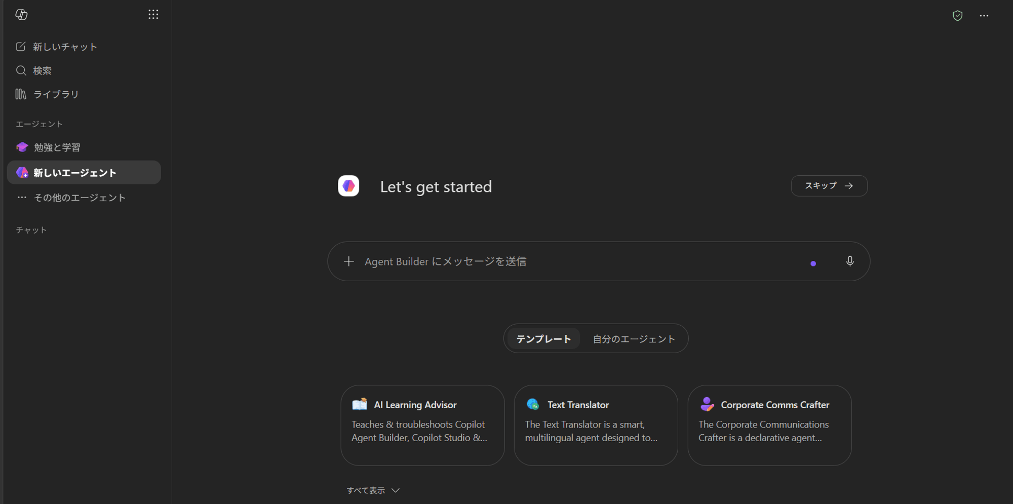Click the plus attach icon in message box

click(x=348, y=261)
